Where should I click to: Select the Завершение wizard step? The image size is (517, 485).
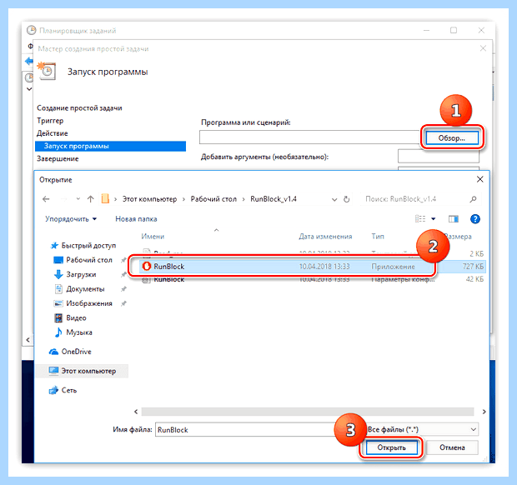(x=58, y=158)
